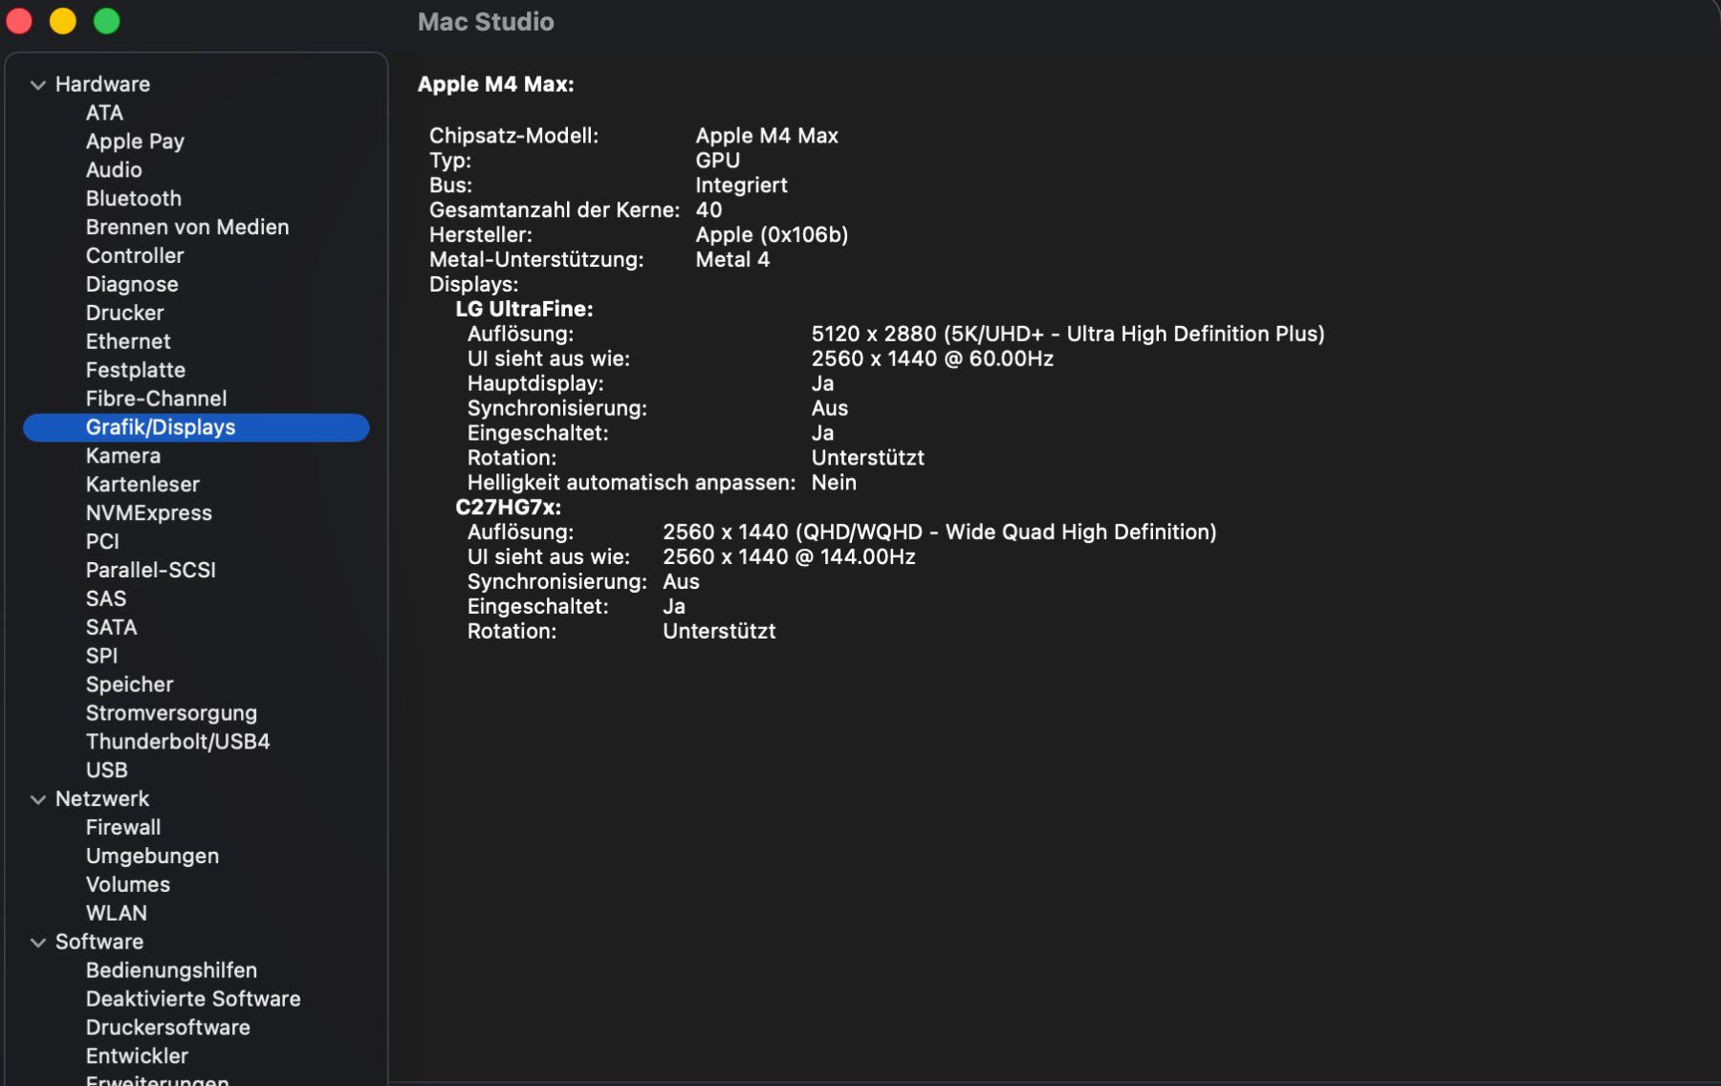Image resolution: width=1721 pixels, height=1086 pixels.
Task: Open the Festplatte entry
Action: tap(136, 371)
